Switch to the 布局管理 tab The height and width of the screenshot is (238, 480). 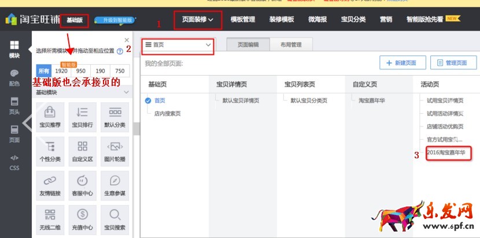[291, 44]
